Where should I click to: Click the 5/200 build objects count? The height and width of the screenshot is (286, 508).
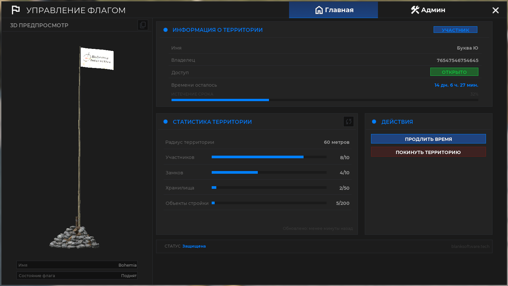pyautogui.click(x=343, y=203)
